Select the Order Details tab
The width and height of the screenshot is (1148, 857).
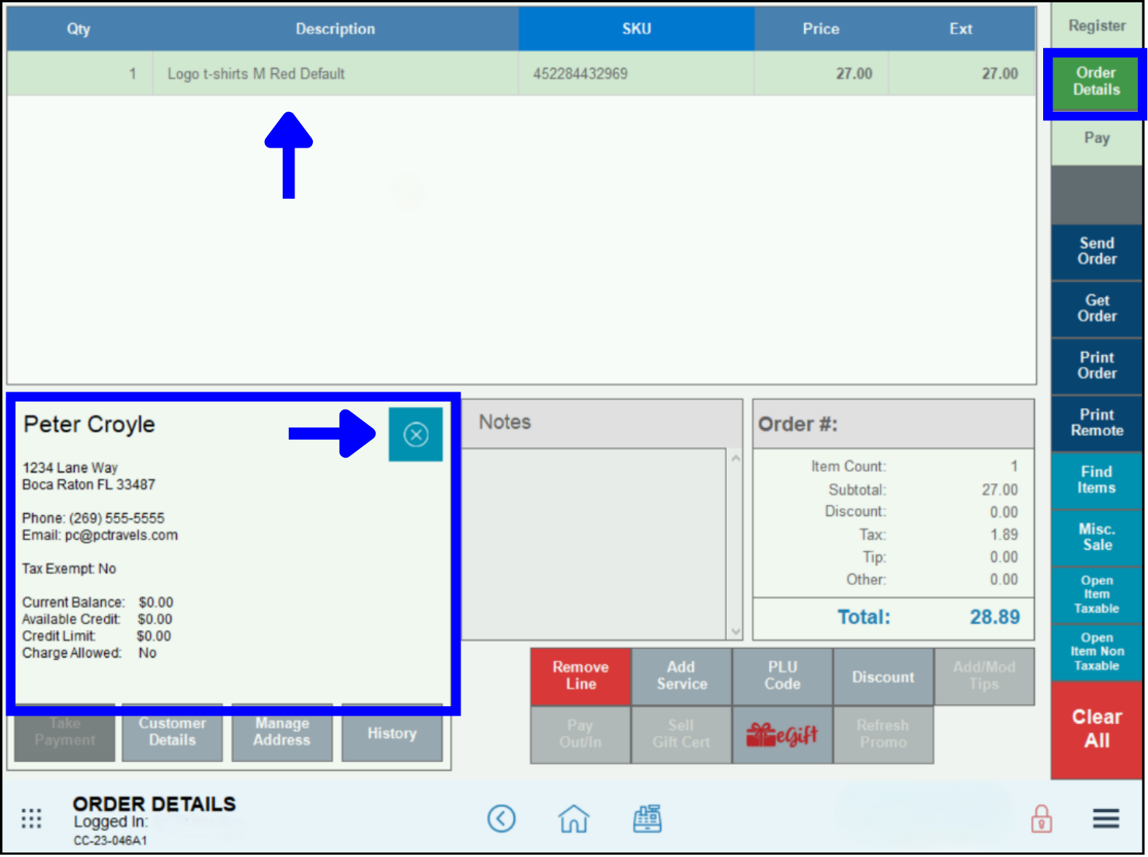1095,81
